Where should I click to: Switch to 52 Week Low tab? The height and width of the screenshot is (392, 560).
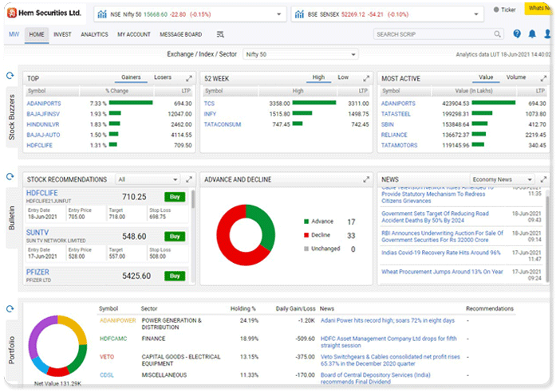coord(343,77)
